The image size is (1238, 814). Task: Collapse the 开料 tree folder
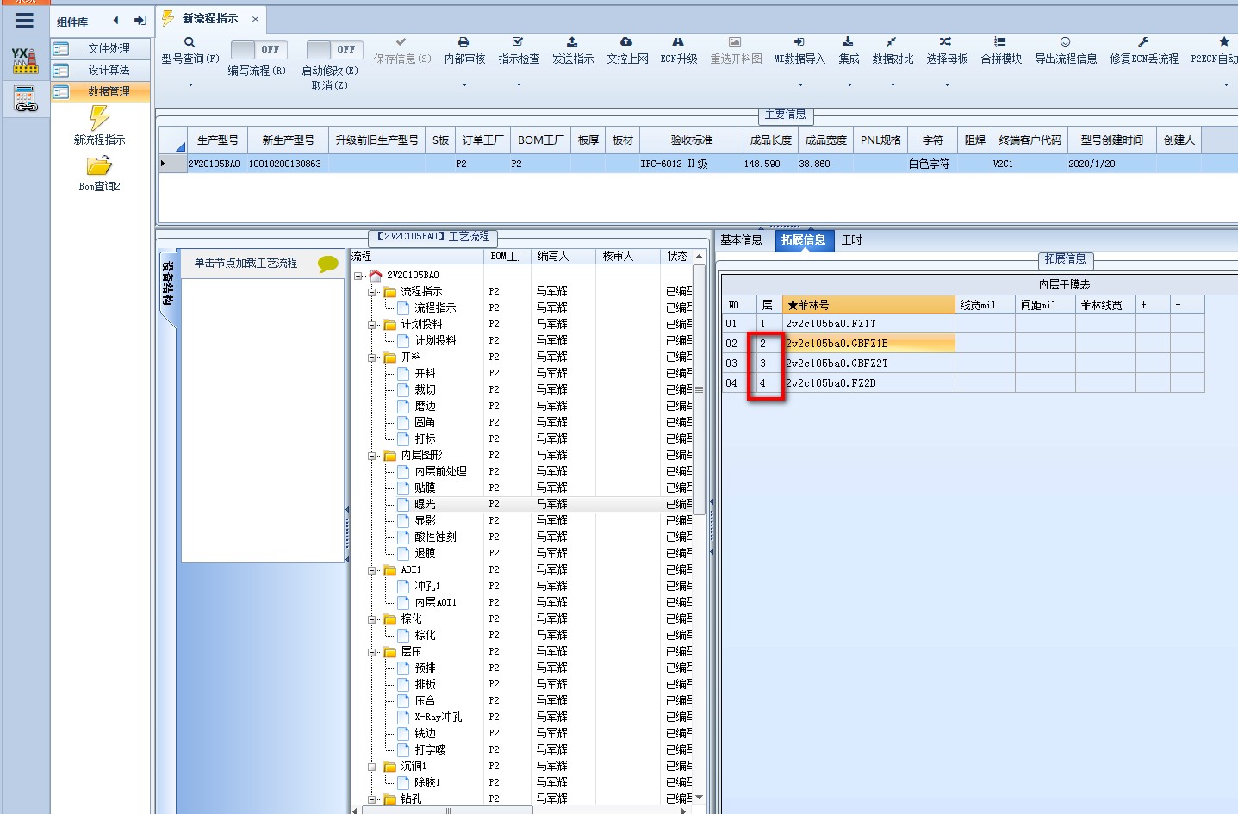coord(374,357)
